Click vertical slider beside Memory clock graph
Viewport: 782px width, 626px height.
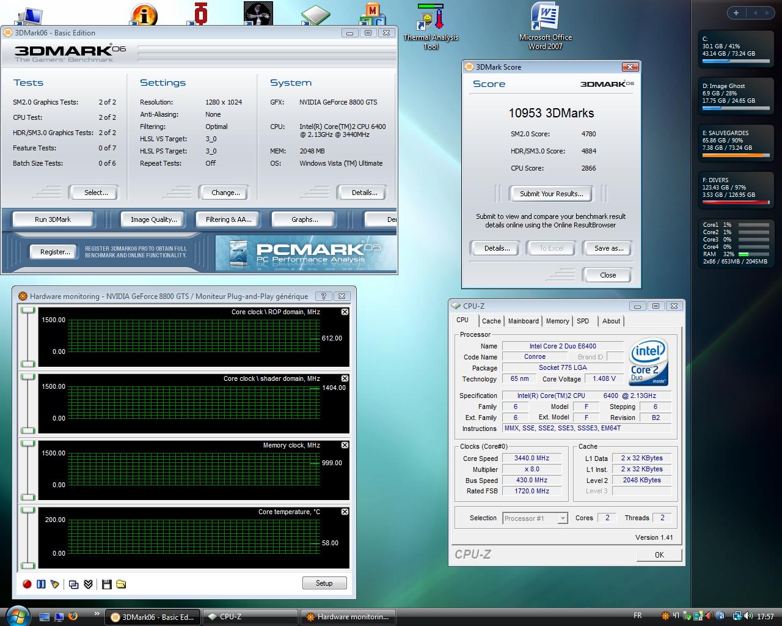coord(27,469)
